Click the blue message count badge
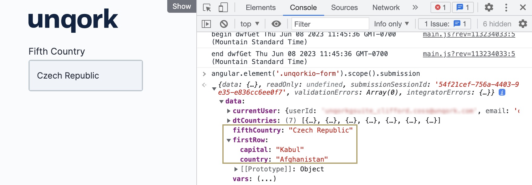This screenshot has width=532, height=185. pos(463,7)
